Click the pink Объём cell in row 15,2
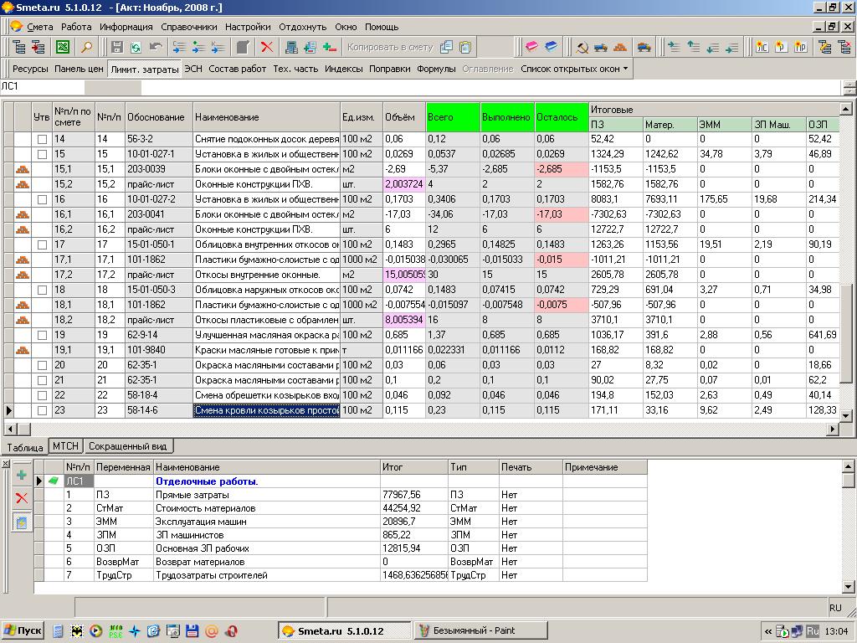The width and height of the screenshot is (857, 643). pyautogui.click(x=404, y=184)
